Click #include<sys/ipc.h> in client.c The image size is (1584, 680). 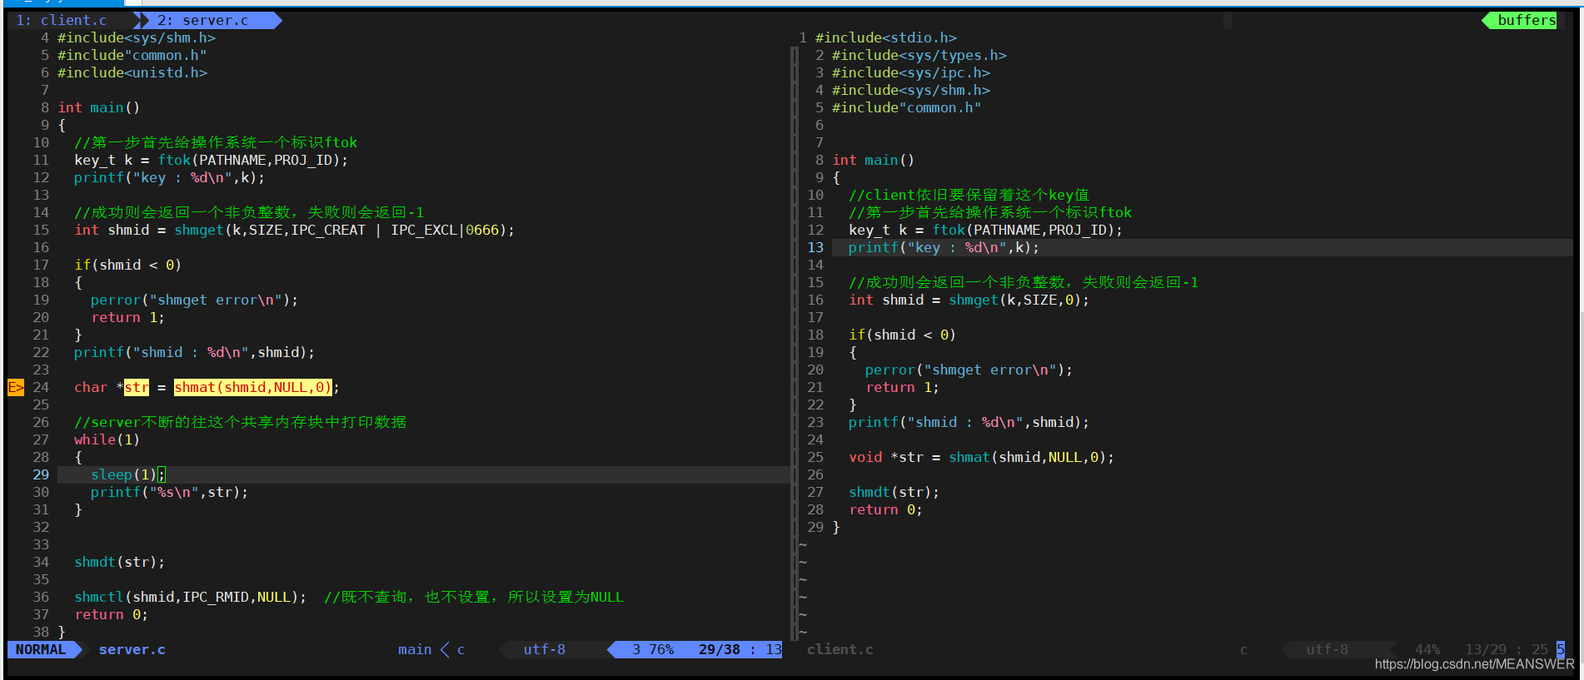pos(910,72)
